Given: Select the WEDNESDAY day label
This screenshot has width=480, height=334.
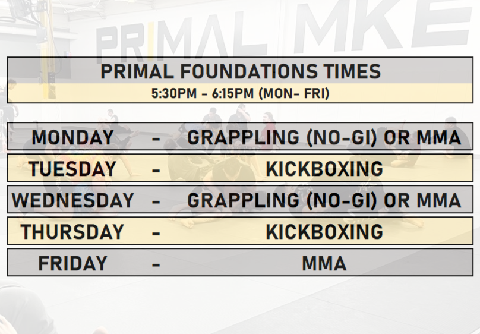Looking at the screenshot, I should tap(72, 200).
